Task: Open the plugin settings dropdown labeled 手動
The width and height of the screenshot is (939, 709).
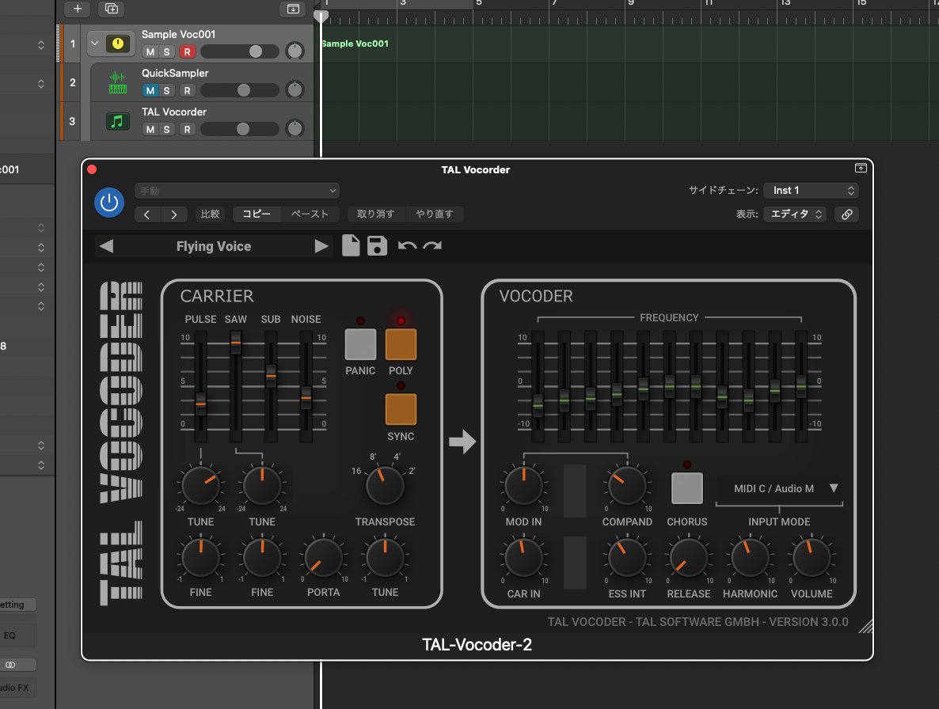Action: 238,191
